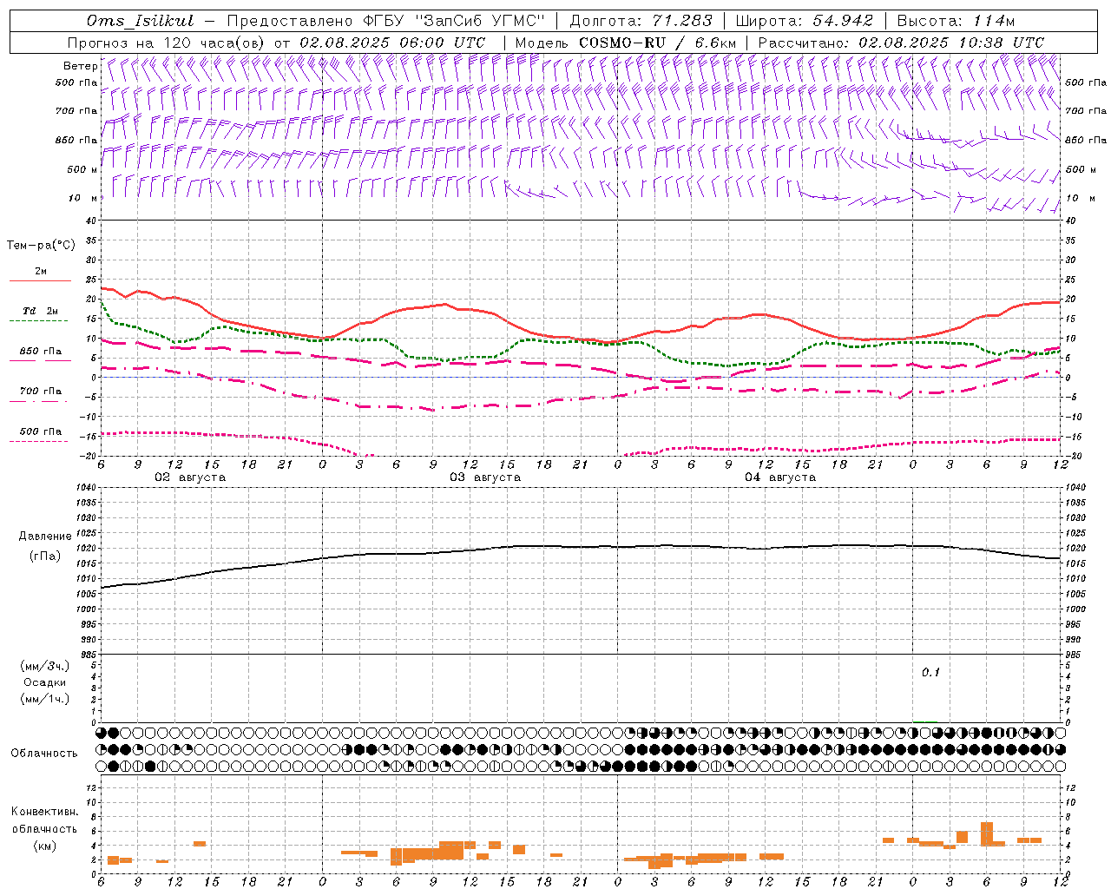Click the Td 2м legend label
Viewport: 1111px width, 889px height.
40,311
